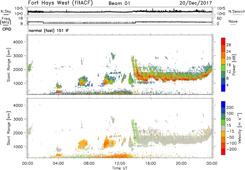Click the "Velocity [m s-1]" colorbar title
This screenshot has width=245, height=170.
[239, 128]
